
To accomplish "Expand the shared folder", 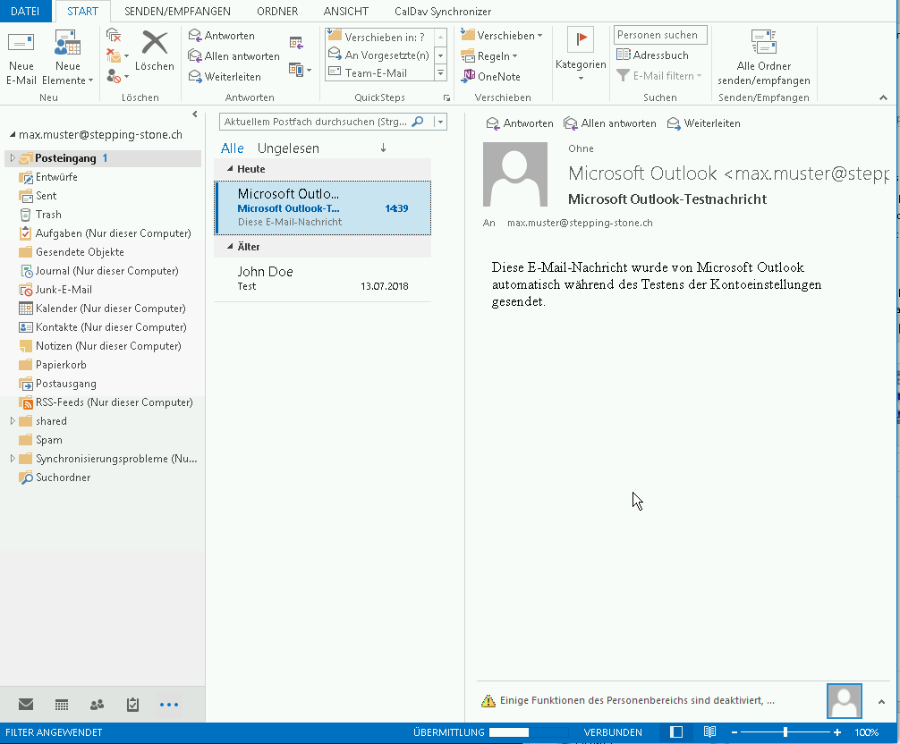I will (13, 421).
